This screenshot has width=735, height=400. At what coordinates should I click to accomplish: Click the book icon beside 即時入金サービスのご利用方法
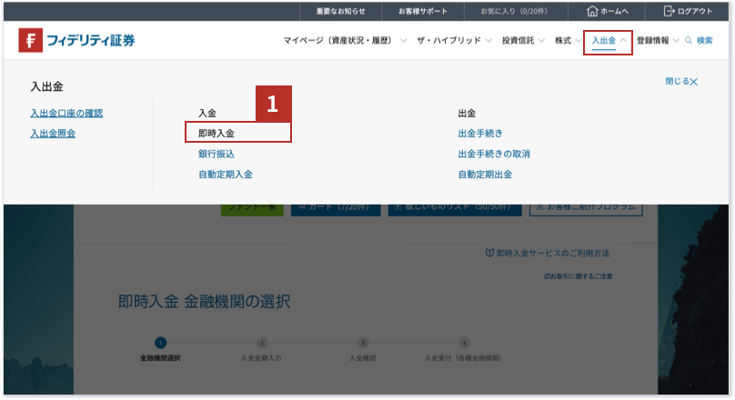pos(489,253)
